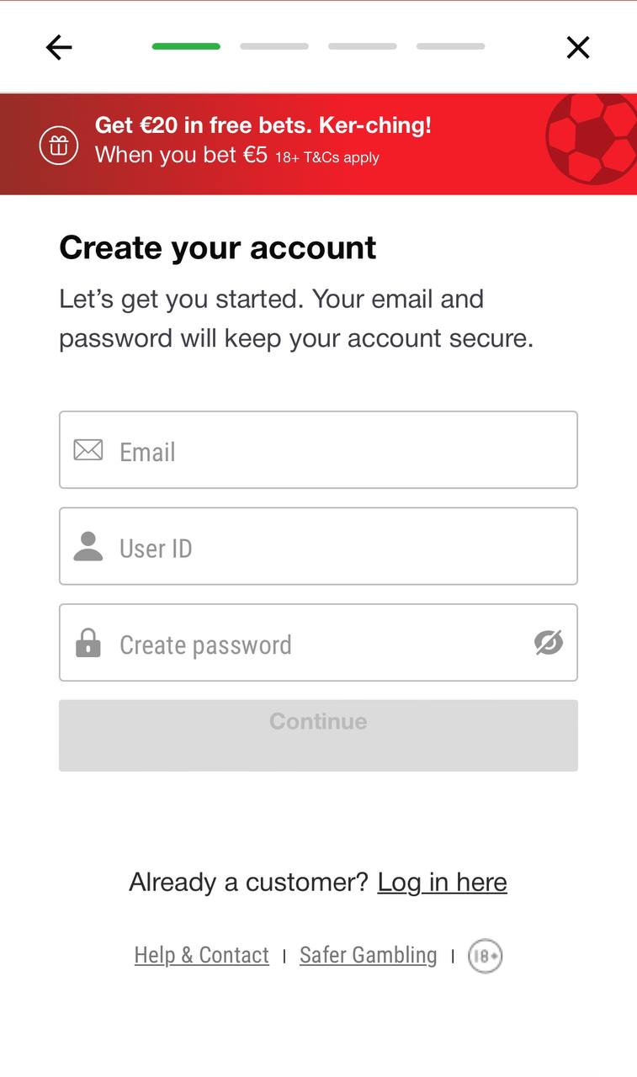Select the third progress step bar
Image resolution: width=637 pixels, height=1077 pixels.
(x=363, y=46)
